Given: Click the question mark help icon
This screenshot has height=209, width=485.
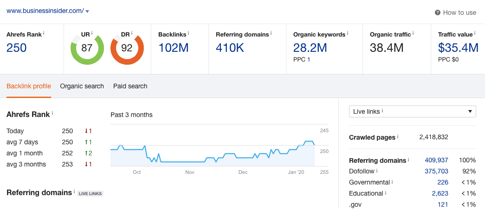Looking at the screenshot, I should coord(437,12).
